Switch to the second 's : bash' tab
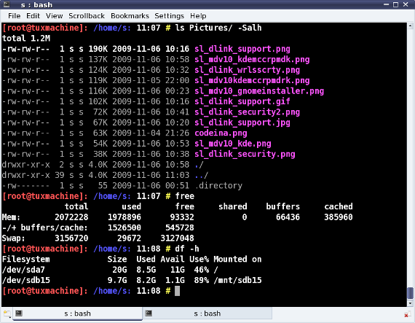 (x=207, y=314)
